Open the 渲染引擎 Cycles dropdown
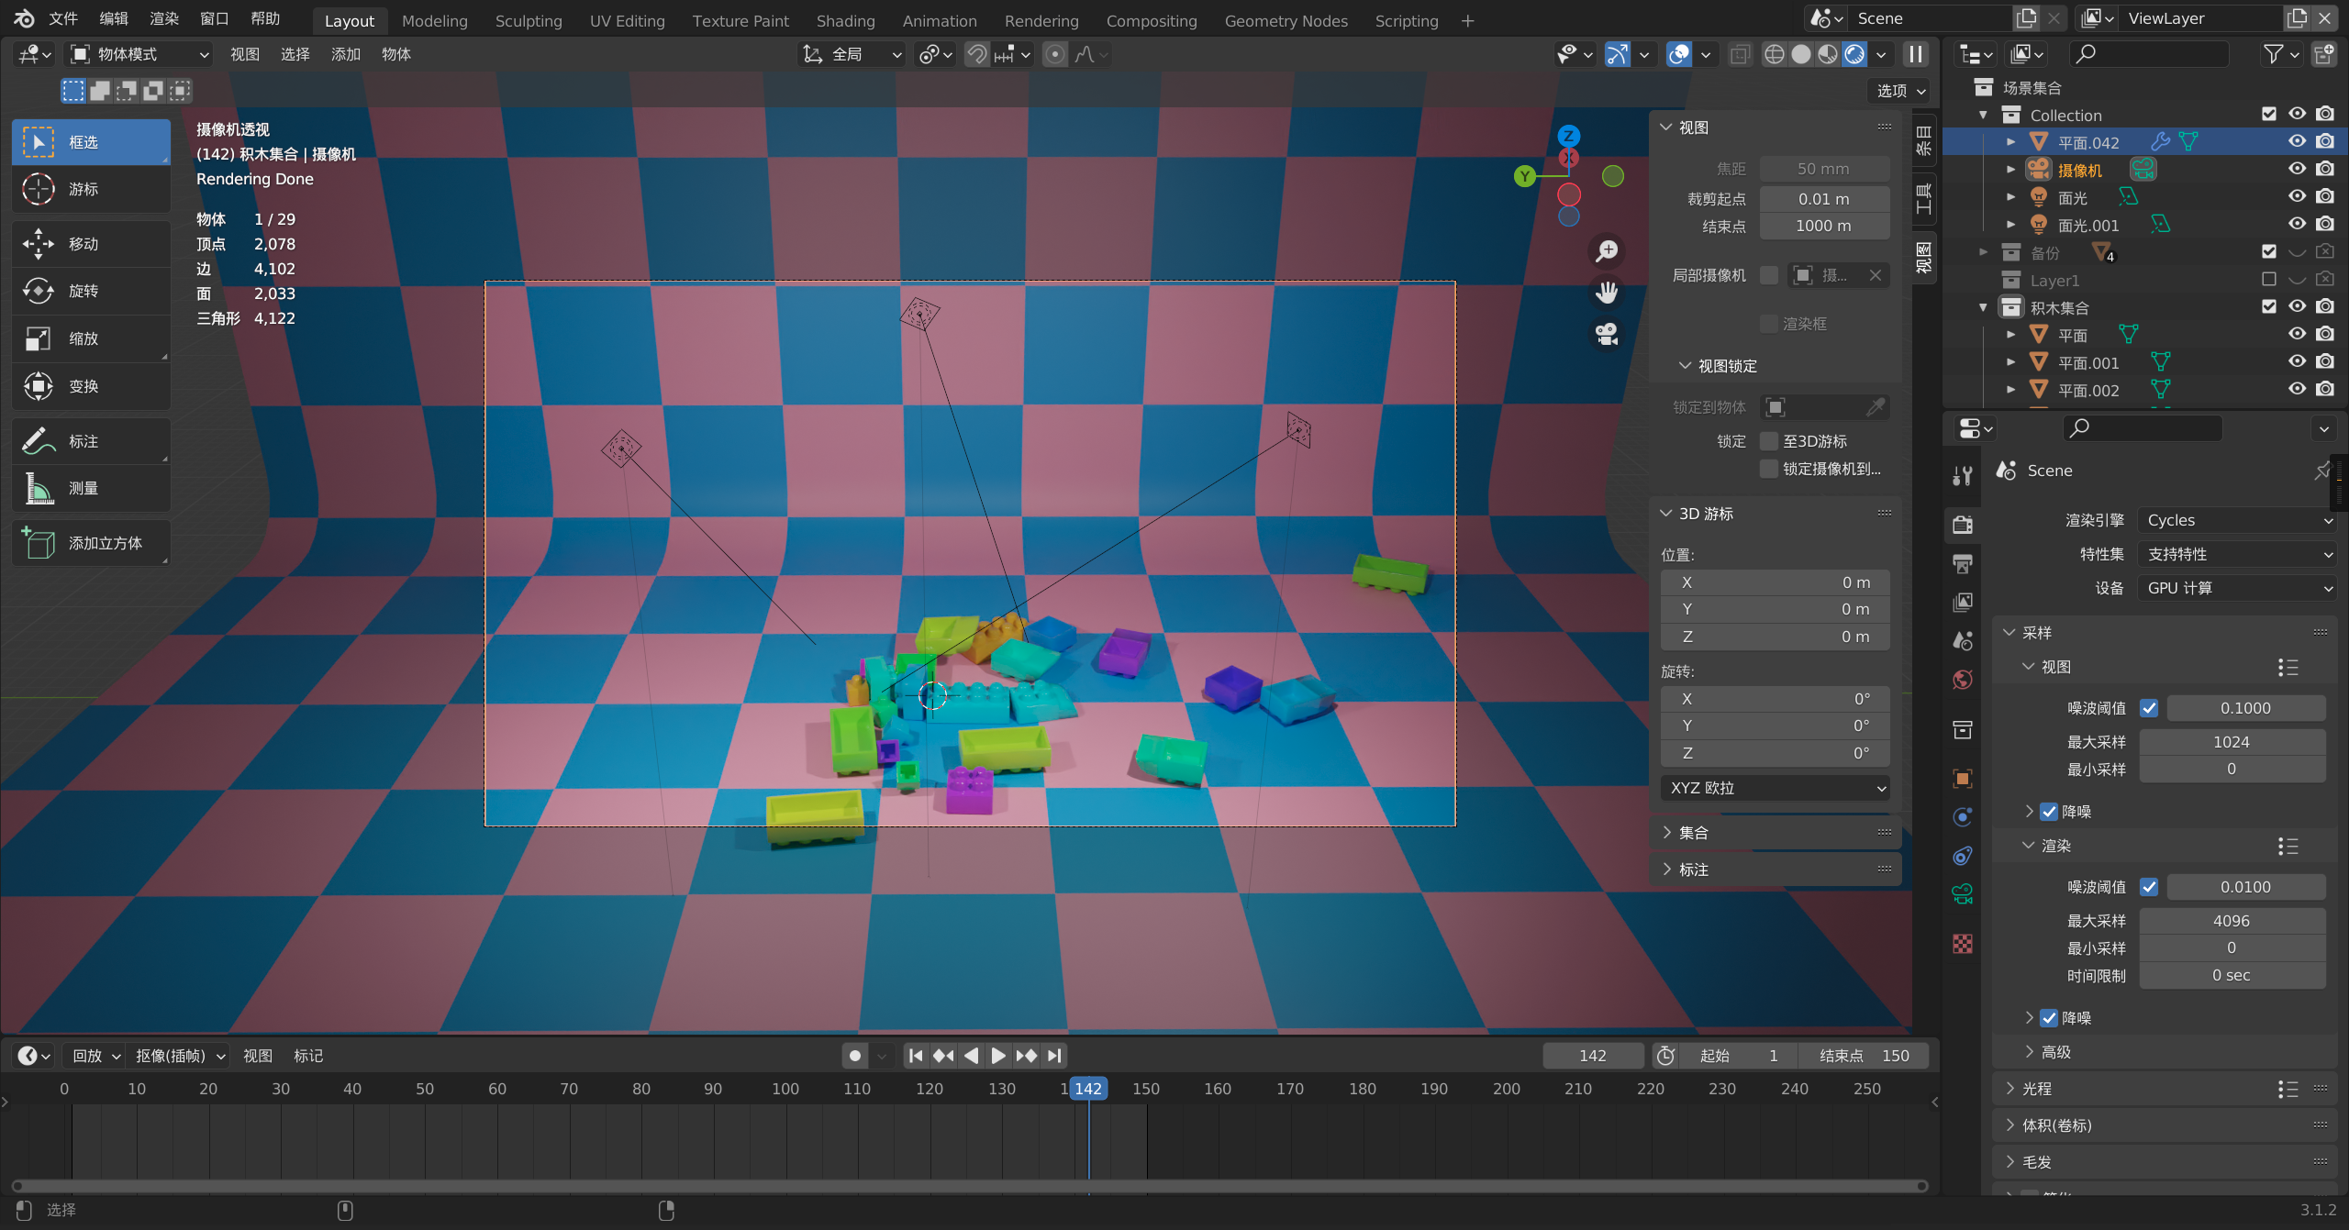The height and width of the screenshot is (1230, 2349). 2237,520
